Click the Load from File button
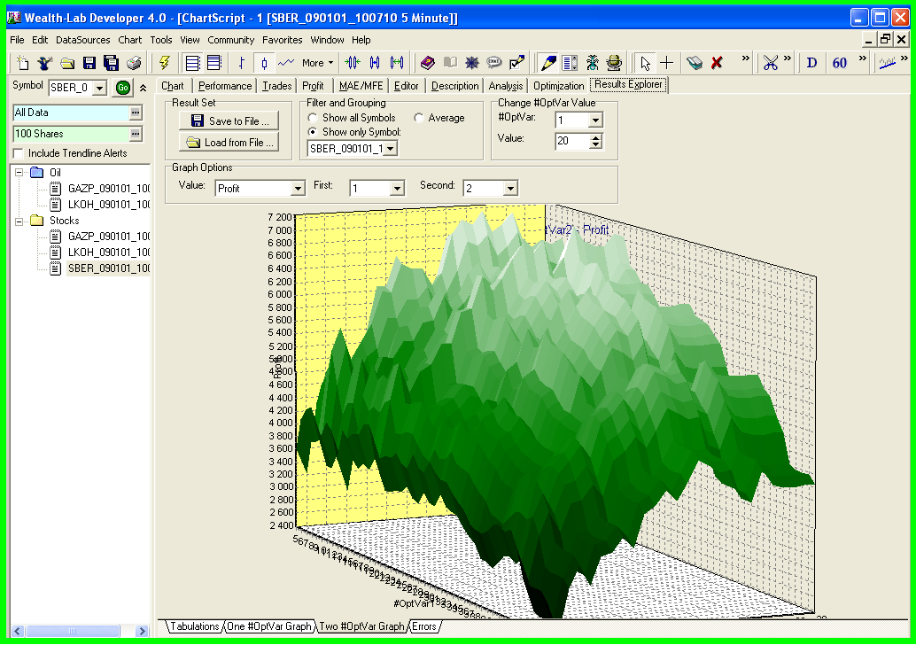Viewport: 916px width, 645px height. (x=229, y=143)
